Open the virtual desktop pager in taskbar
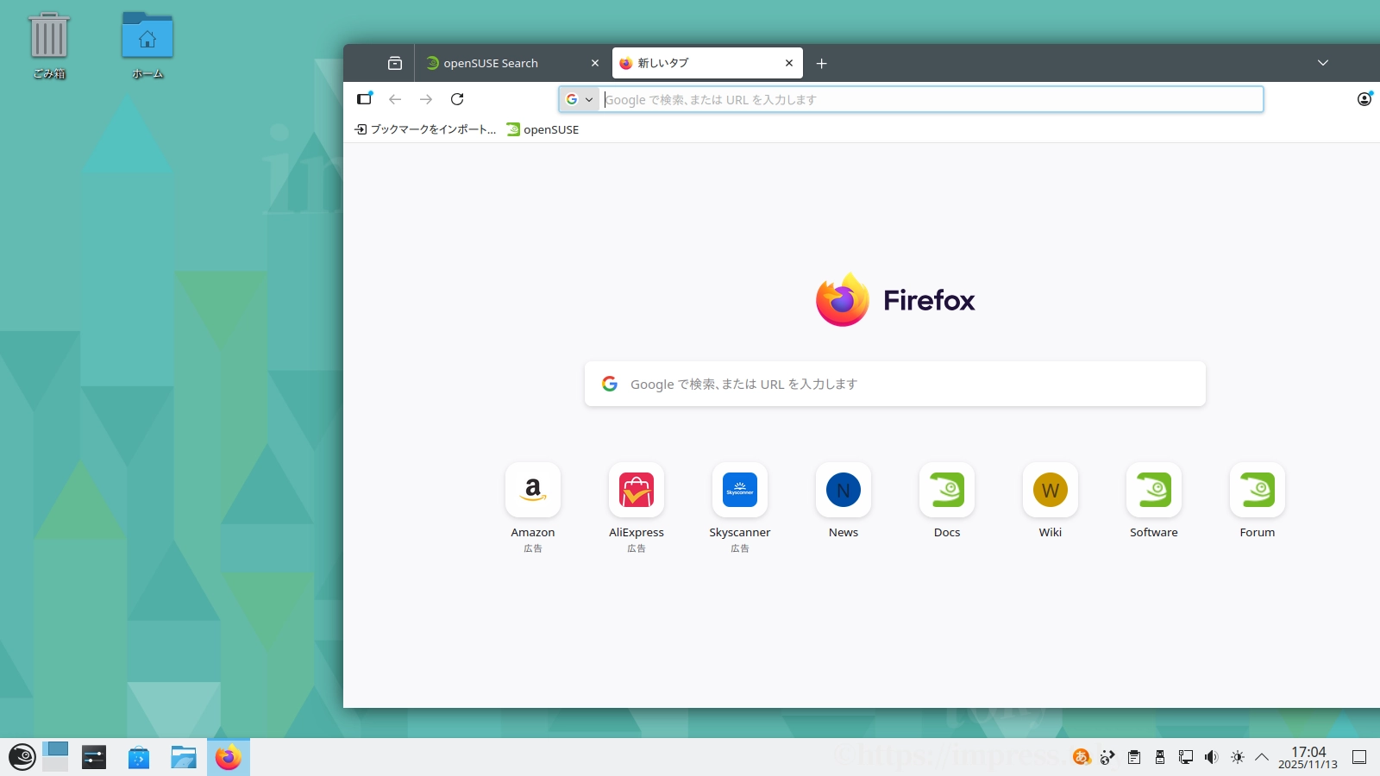The image size is (1380, 776). pyautogui.click(x=55, y=757)
